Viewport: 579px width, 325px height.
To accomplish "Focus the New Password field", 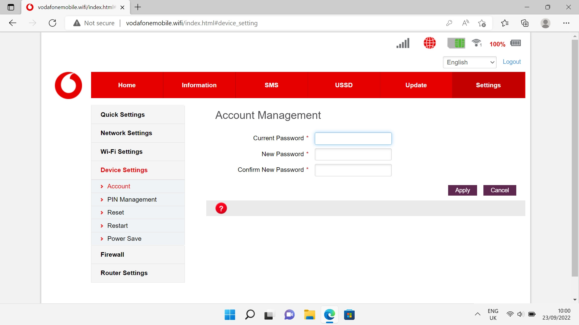I will [x=353, y=154].
